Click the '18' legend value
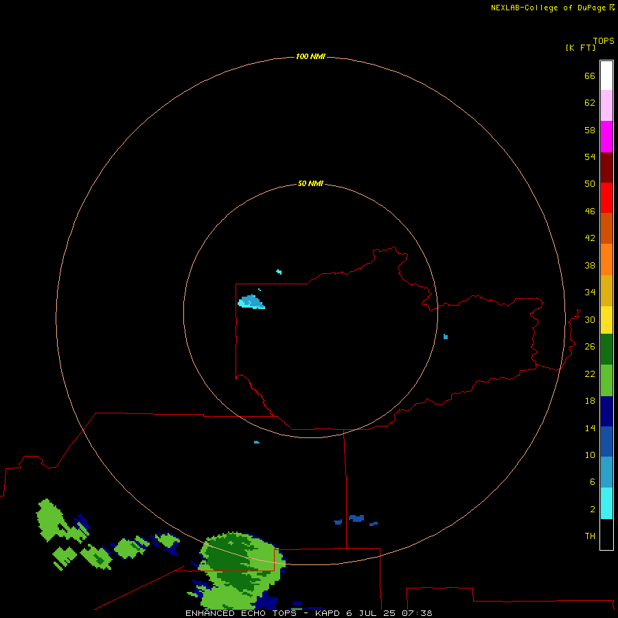The width and height of the screenshot is (618, 618). coord(590,401)
